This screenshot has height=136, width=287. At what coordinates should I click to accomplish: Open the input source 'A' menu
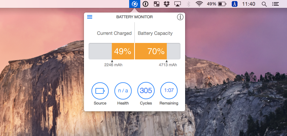[x=235, y=4]
